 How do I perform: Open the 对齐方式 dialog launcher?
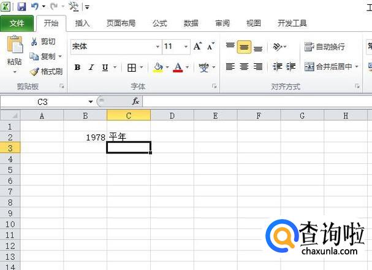[357, 86]
